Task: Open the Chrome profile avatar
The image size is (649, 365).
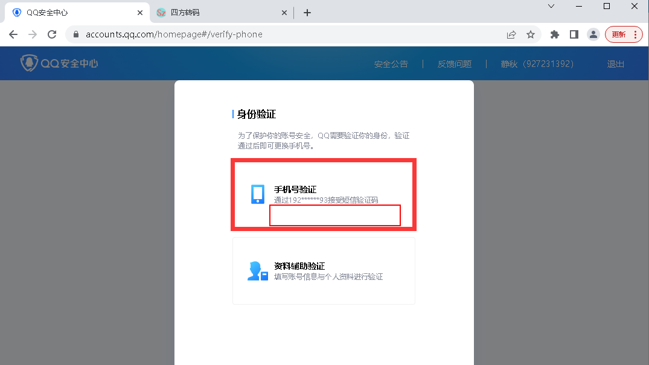Action: 593,34
